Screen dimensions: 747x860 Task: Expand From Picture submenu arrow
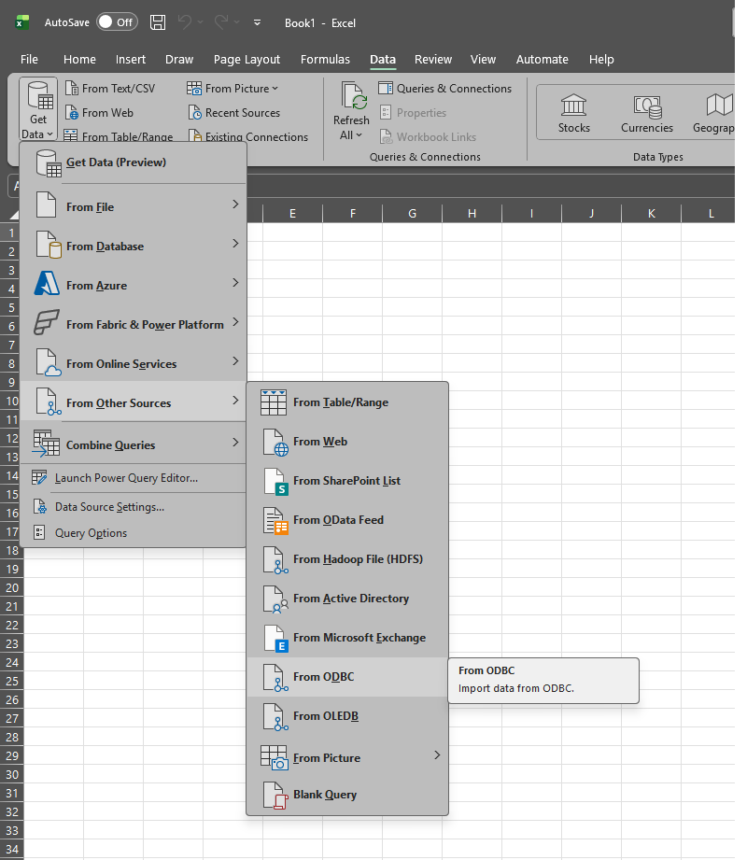click(437, 755)
